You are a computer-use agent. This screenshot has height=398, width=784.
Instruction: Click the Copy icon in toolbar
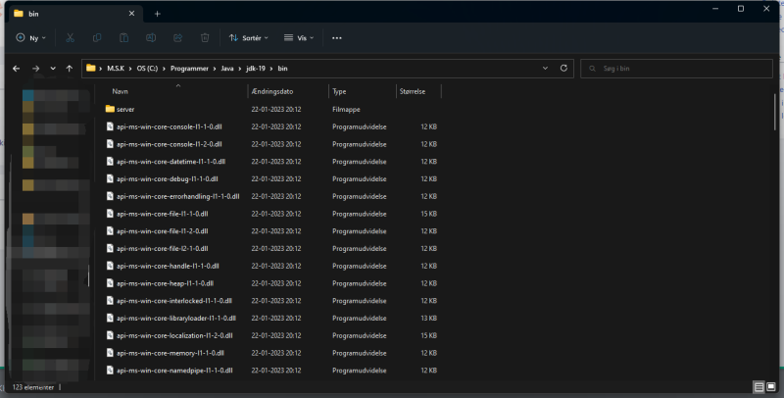click(x=97, y=38)
